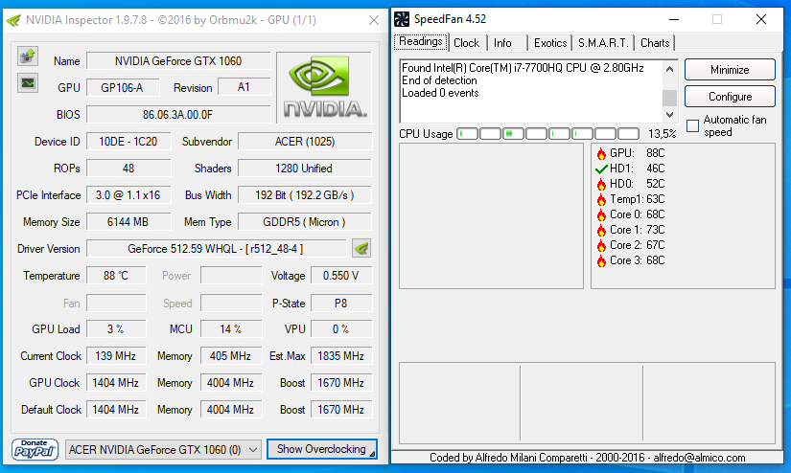This screenshot has height=473, width=791.
Task: Click the Mem Type value GDDR5 ( Micron )
Action: pos(305,222)
